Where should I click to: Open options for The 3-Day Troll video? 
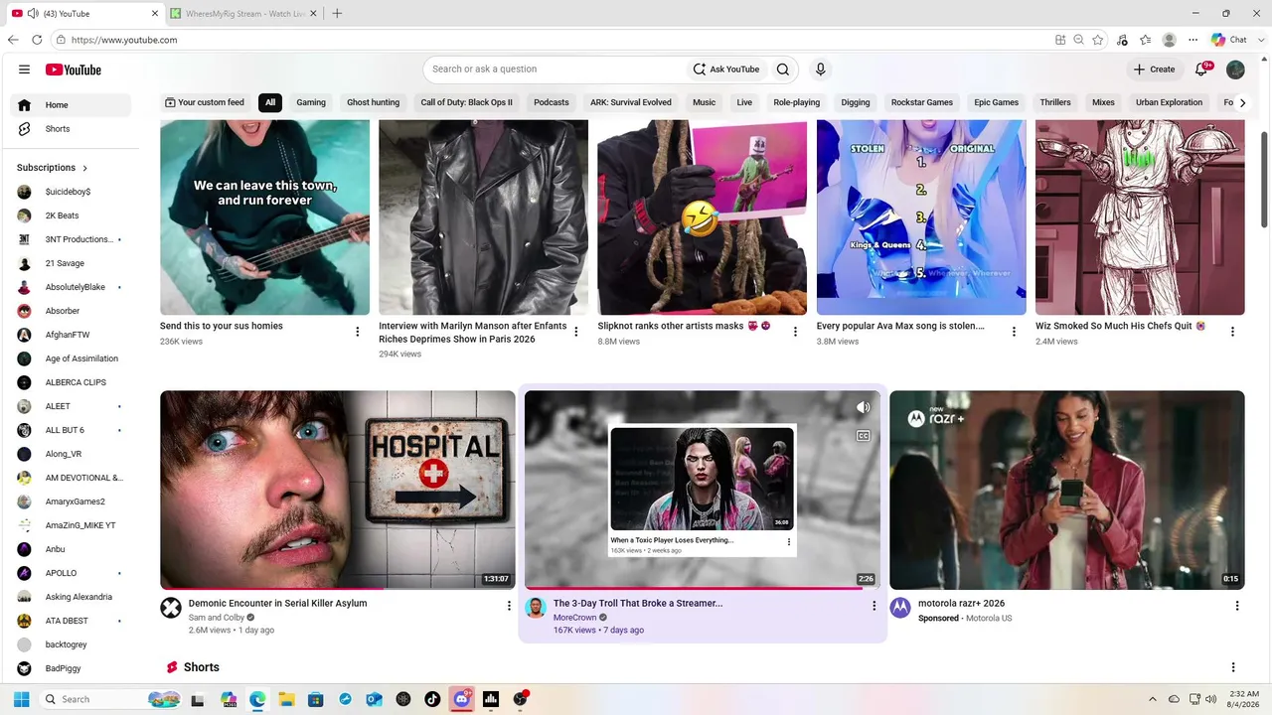click(x=874, y=606)
